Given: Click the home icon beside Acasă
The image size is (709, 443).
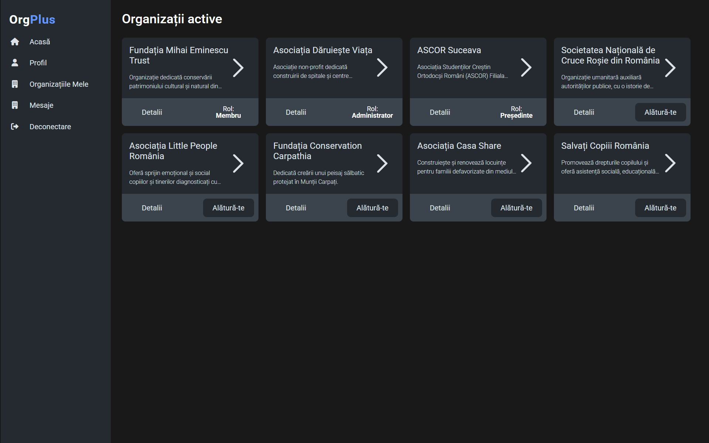Looking at the screenshot, I should [15, 42].
